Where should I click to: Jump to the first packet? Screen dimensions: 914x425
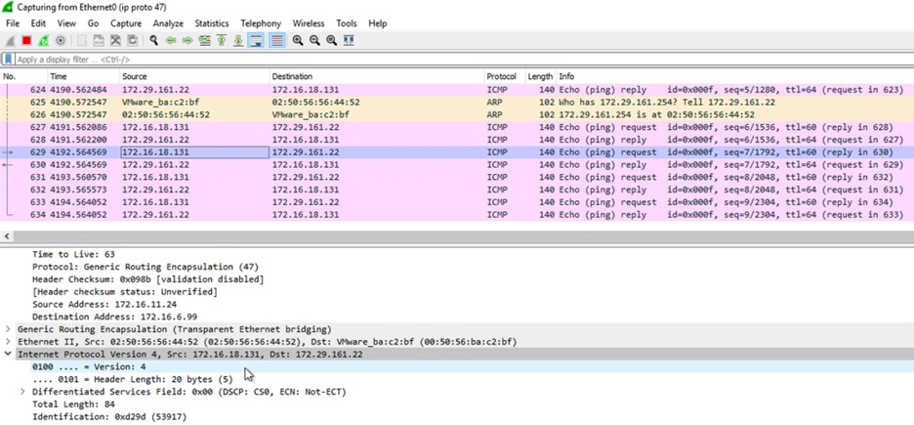click(x=222, y=41)
